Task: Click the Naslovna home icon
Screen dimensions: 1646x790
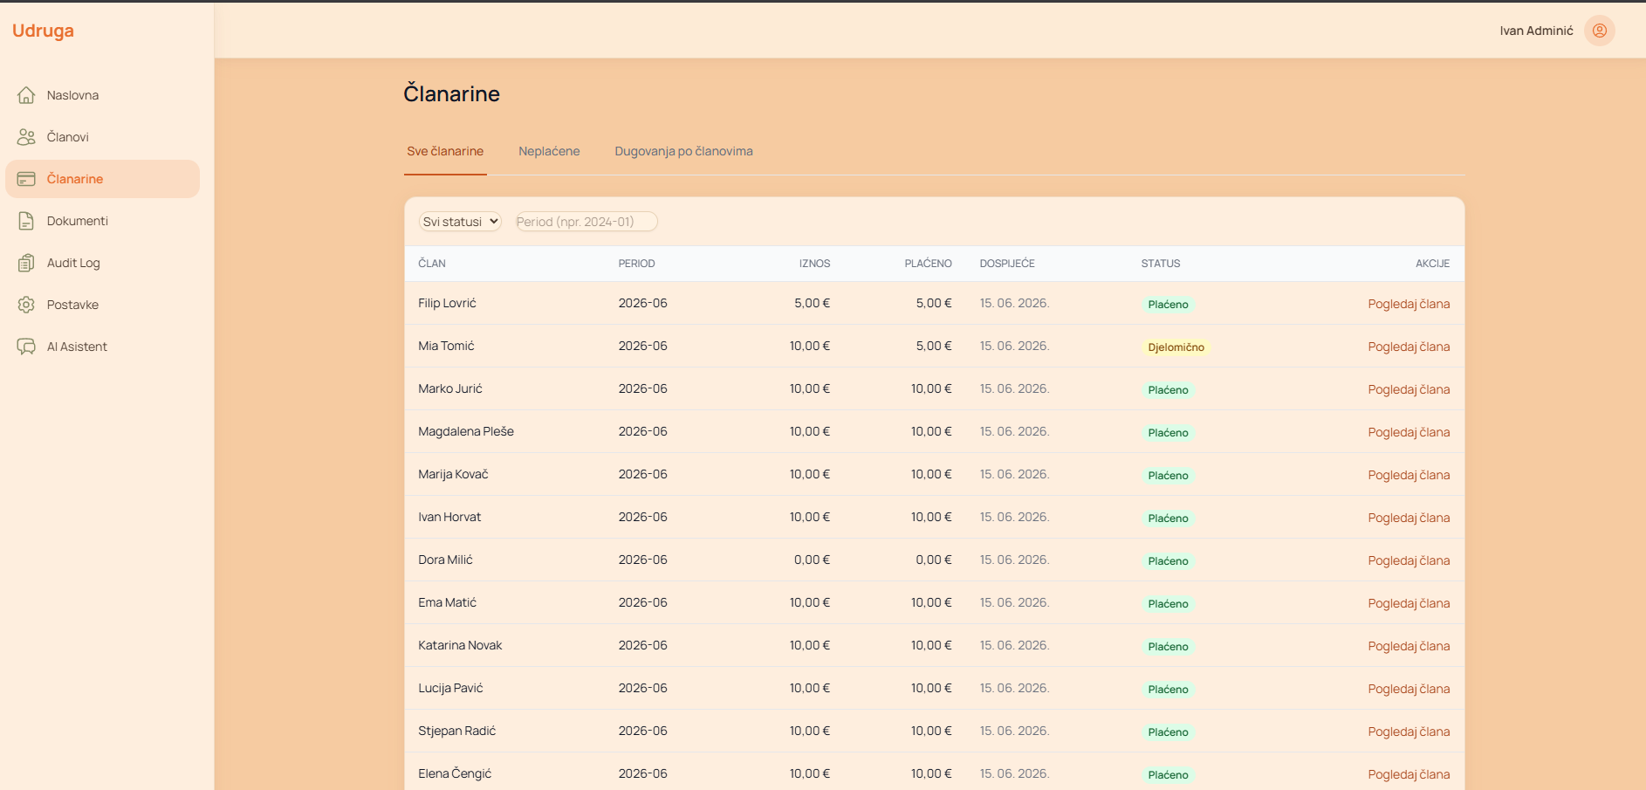Action: (x=26, y=95)
